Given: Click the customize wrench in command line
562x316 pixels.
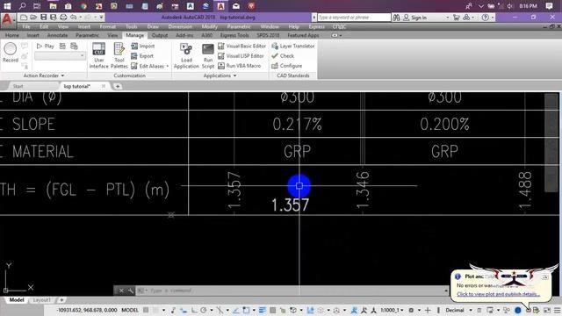Looking at the screenshot, I should point(131,291).
